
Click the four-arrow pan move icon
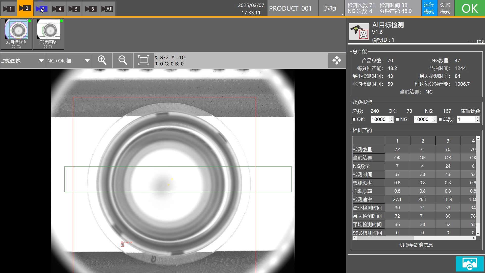[337, 60]
